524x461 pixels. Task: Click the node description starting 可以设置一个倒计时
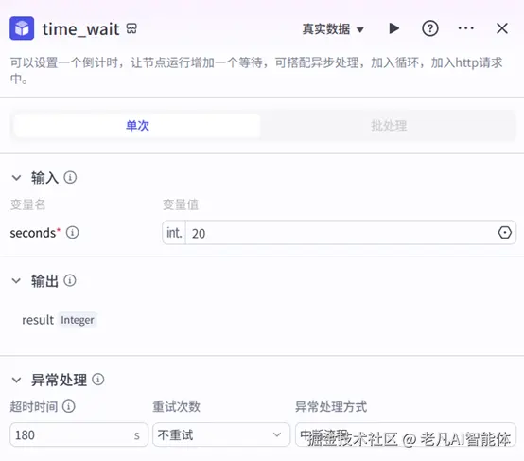pos(256,71)
